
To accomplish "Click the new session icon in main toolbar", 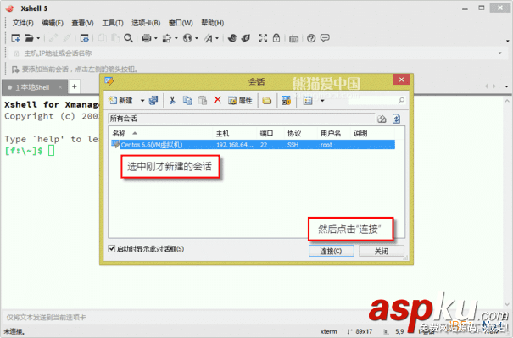I will [x=15, y=38].
